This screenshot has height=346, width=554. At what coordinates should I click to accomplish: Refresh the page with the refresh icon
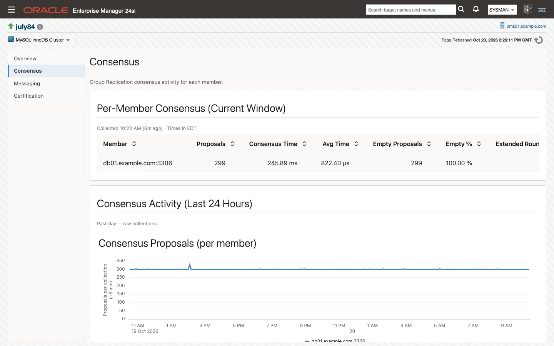coord(539,40)
